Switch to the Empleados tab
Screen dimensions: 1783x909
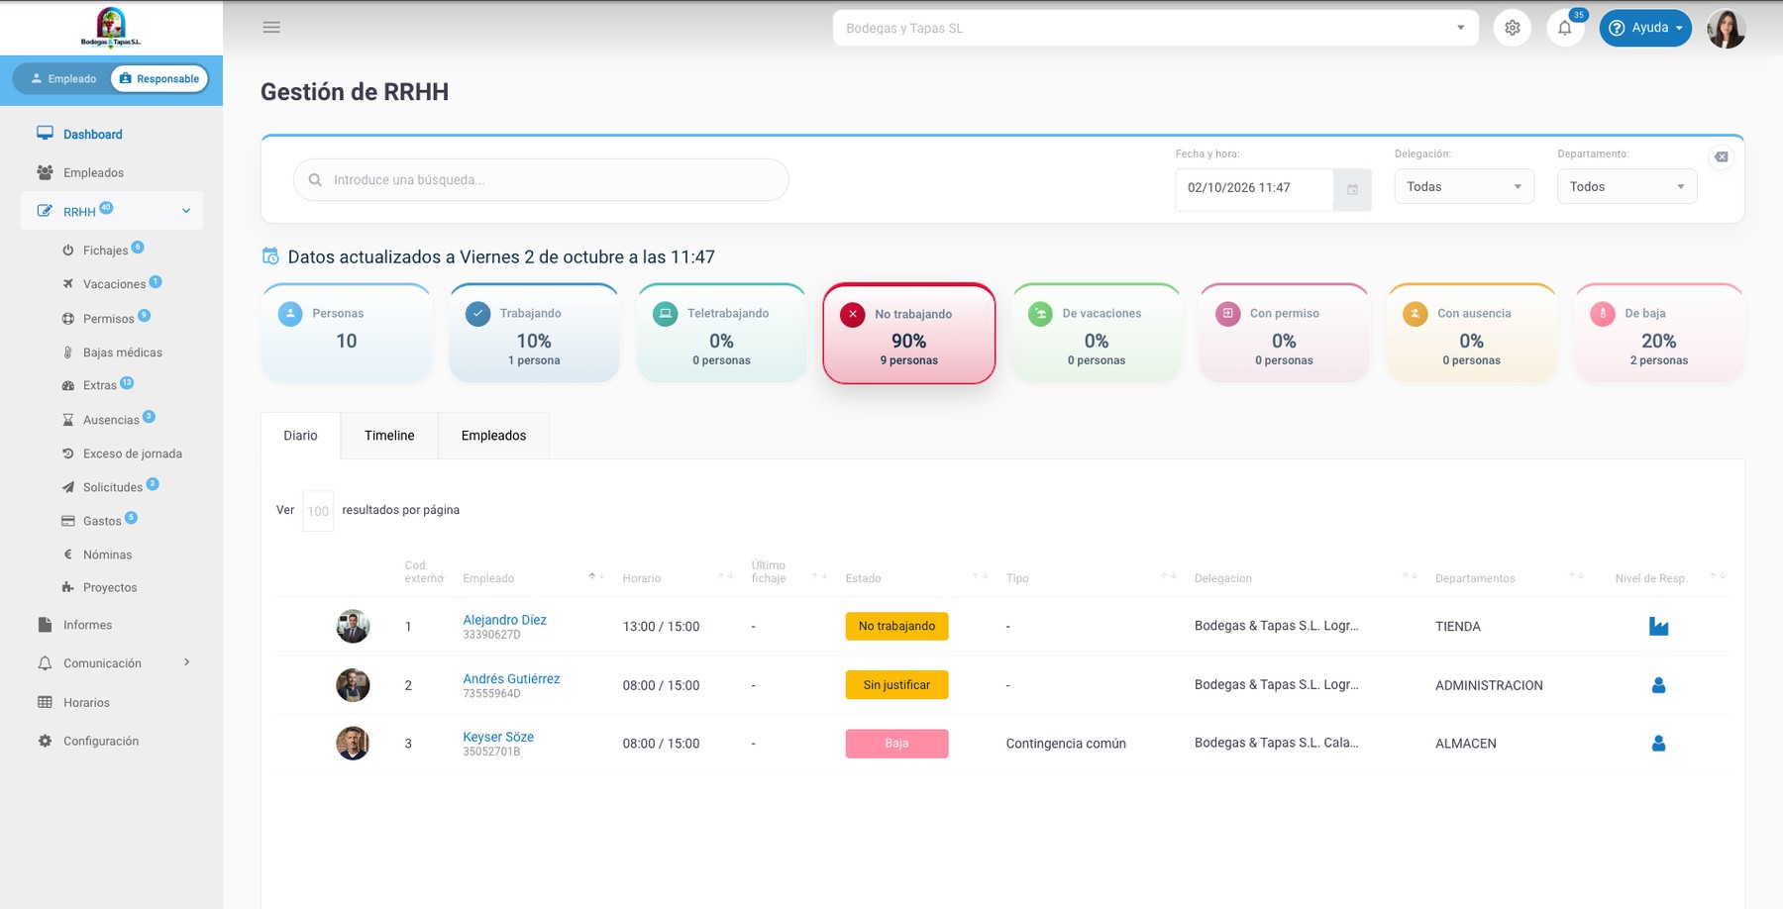pyautogui.click(x=493, y=436)
